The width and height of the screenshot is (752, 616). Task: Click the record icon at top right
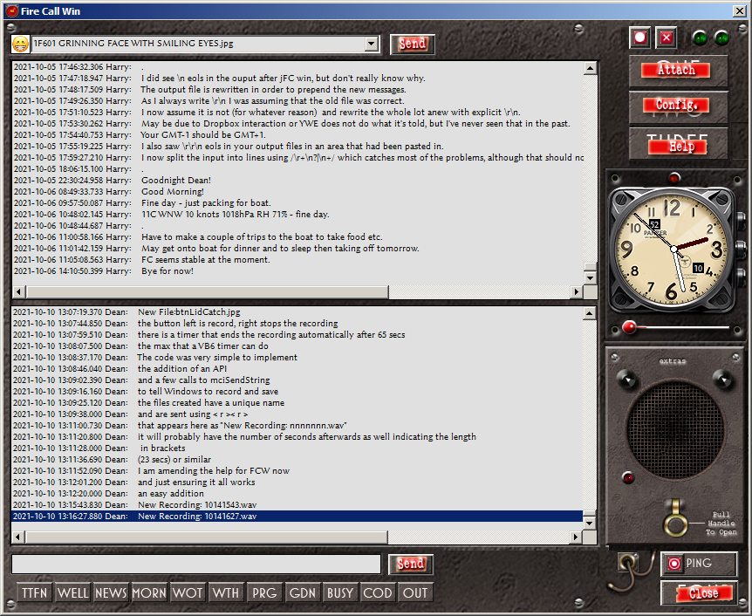click(639, 38)
